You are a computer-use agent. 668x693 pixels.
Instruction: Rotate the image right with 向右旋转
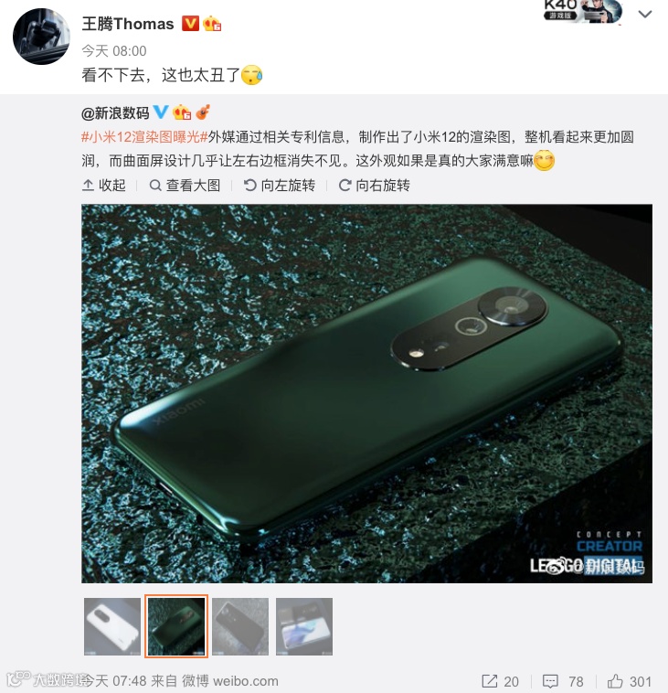375,186
